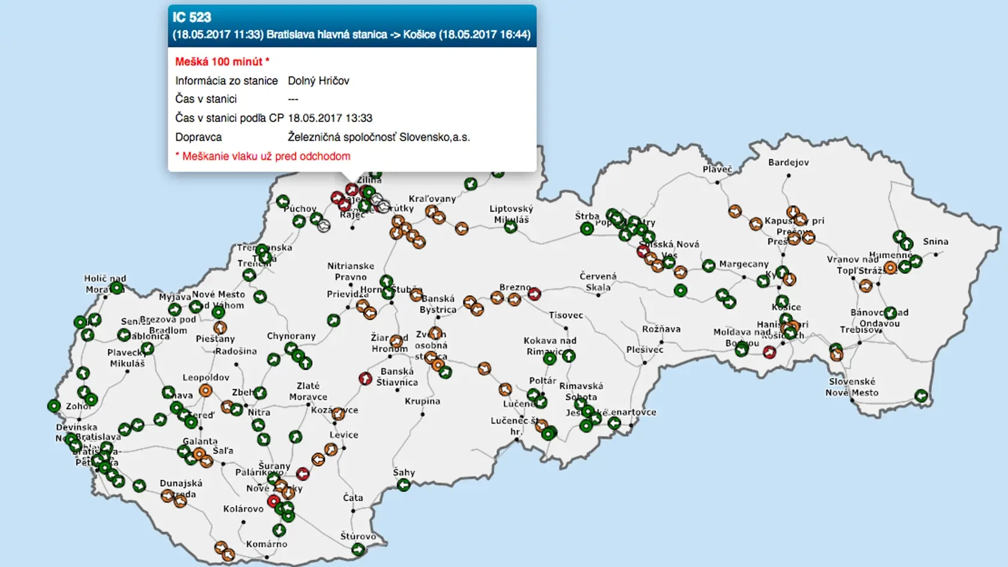Click the green arrow marker right of Kokava nad Rimavicou
1008x567 pixels.
[x=569, y=356]
